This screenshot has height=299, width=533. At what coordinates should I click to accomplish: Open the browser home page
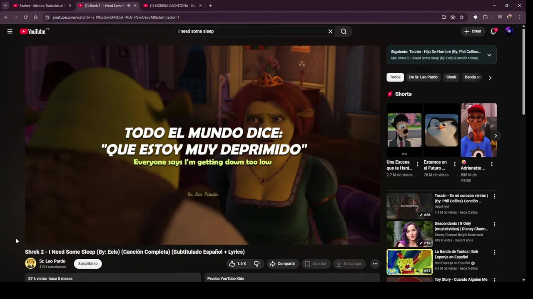click(x=35, y=17)
